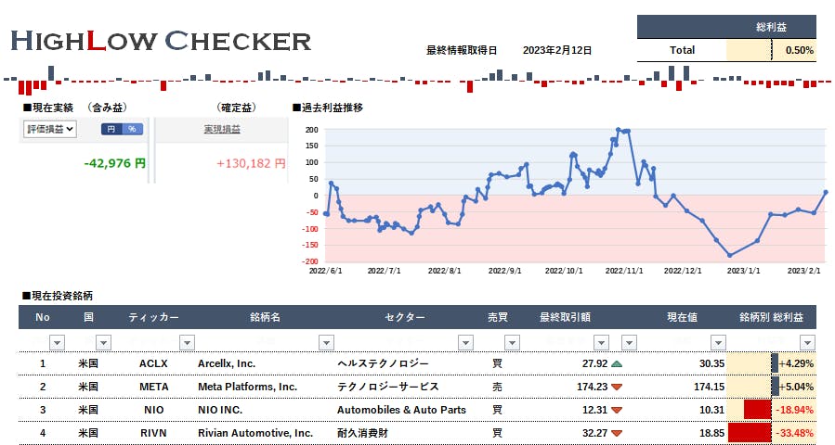The height and width of the screenshot is (445, 835).
Task: Click red down arrow in META row
Action: point(617,387)
